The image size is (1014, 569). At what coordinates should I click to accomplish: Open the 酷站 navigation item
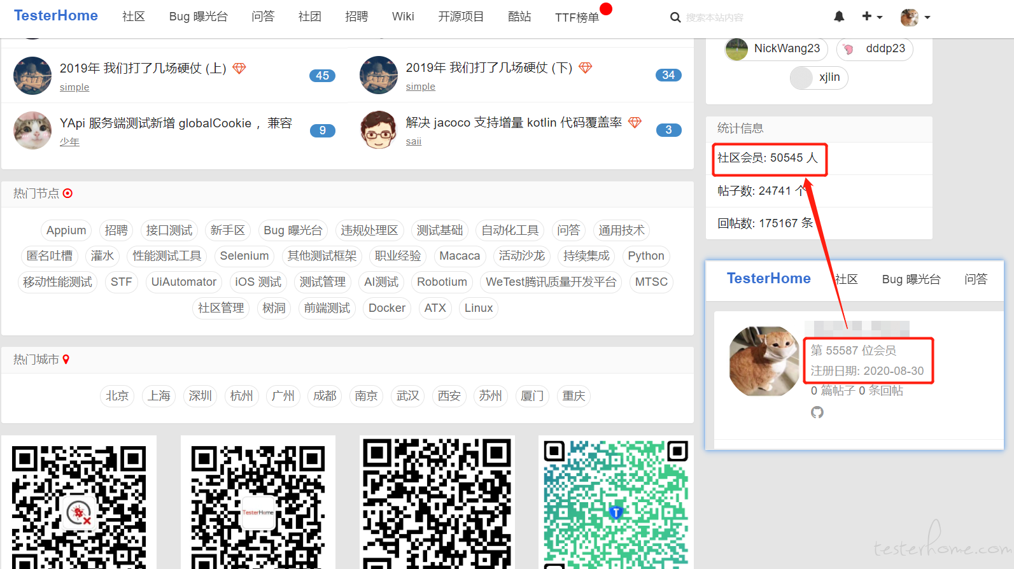[x=519, y=17]
